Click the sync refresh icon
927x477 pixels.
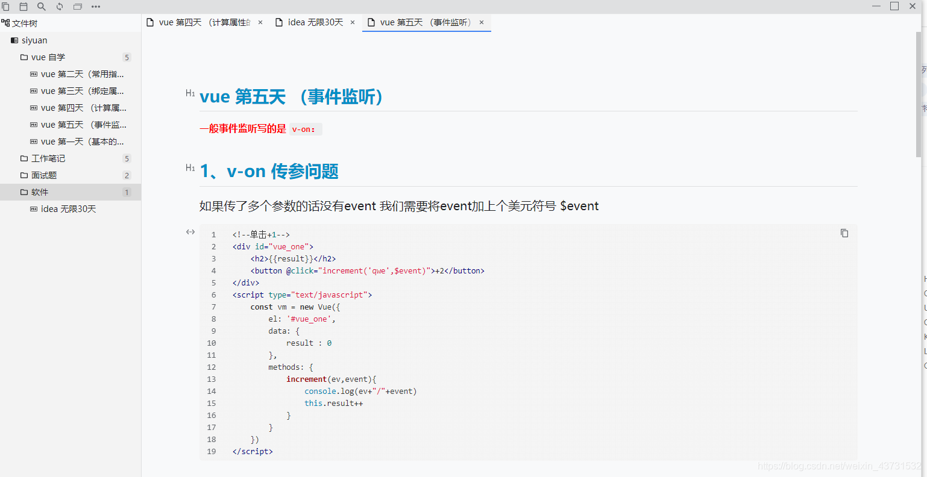pyautogui.click(x=60, y=7)
